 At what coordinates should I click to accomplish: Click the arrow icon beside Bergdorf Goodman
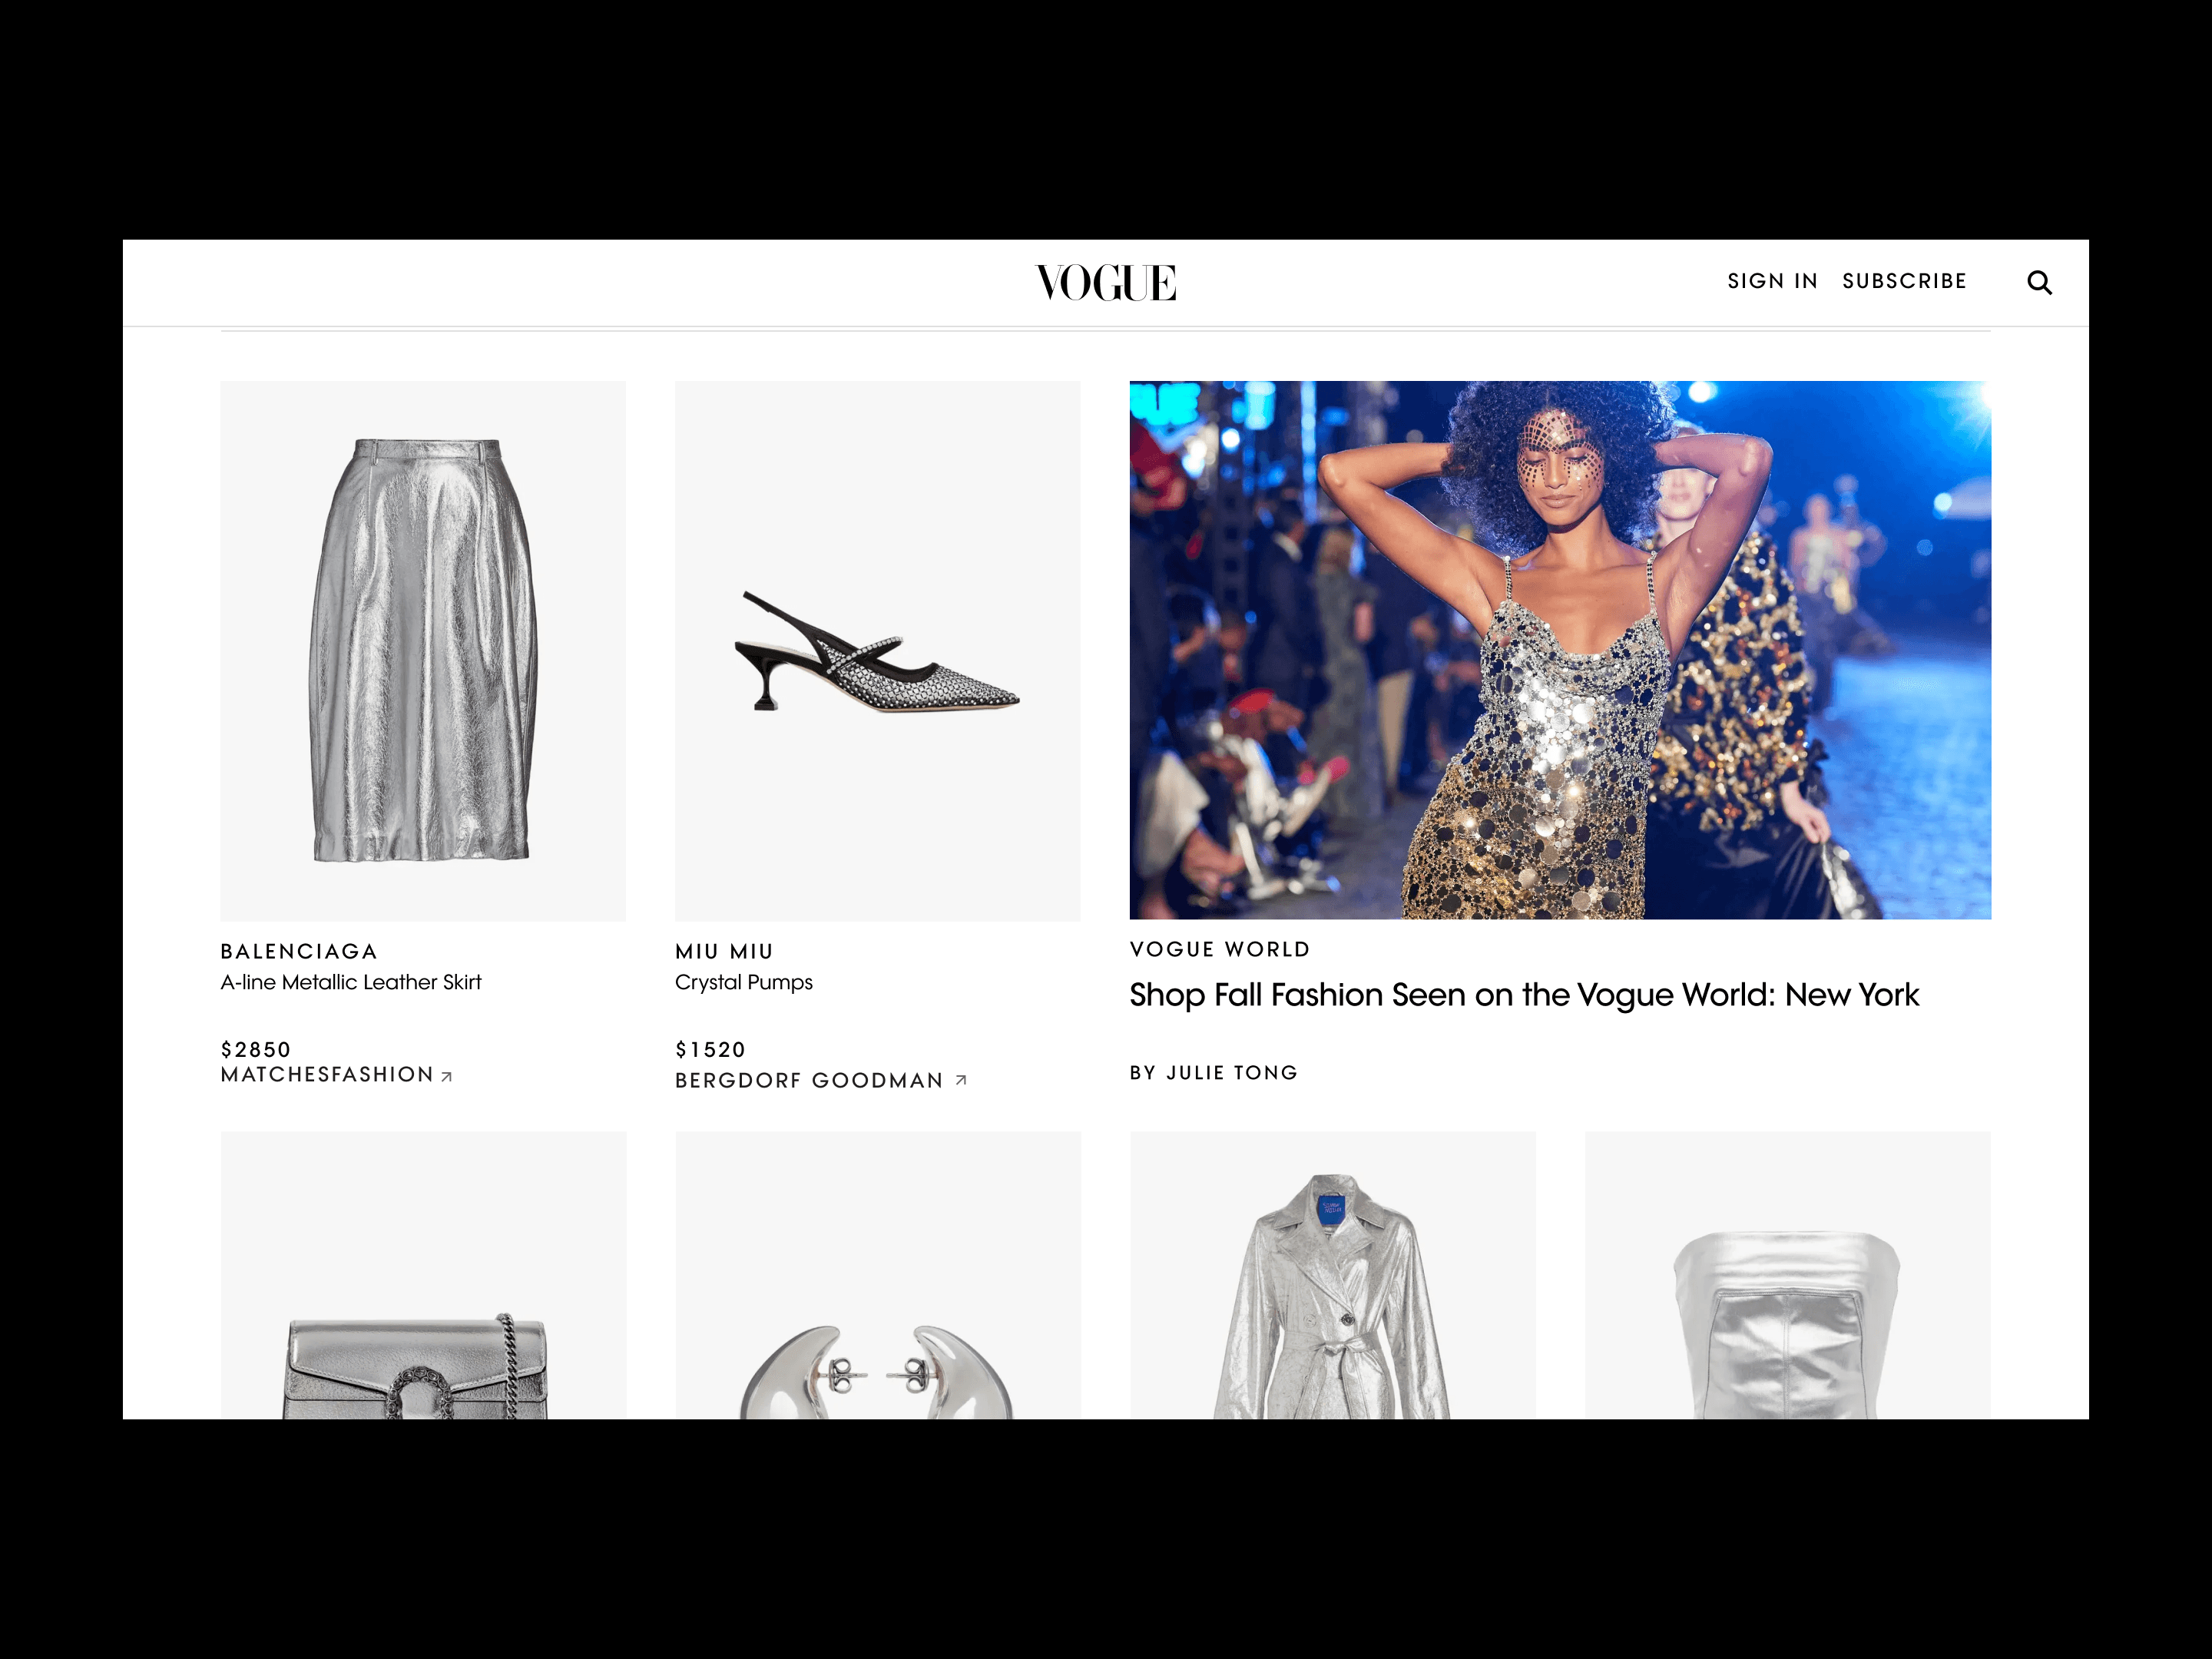tap(961, 1080)
